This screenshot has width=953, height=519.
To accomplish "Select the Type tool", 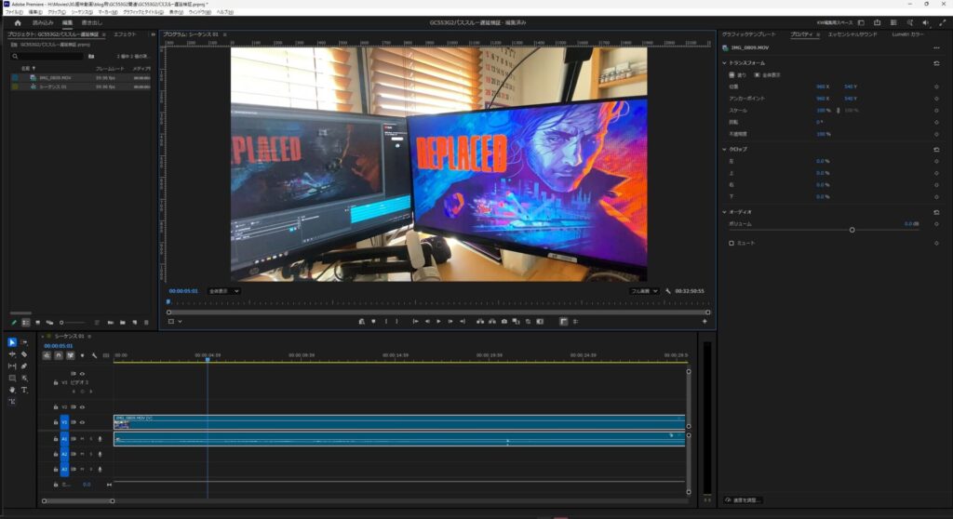I will pos(24,390).
